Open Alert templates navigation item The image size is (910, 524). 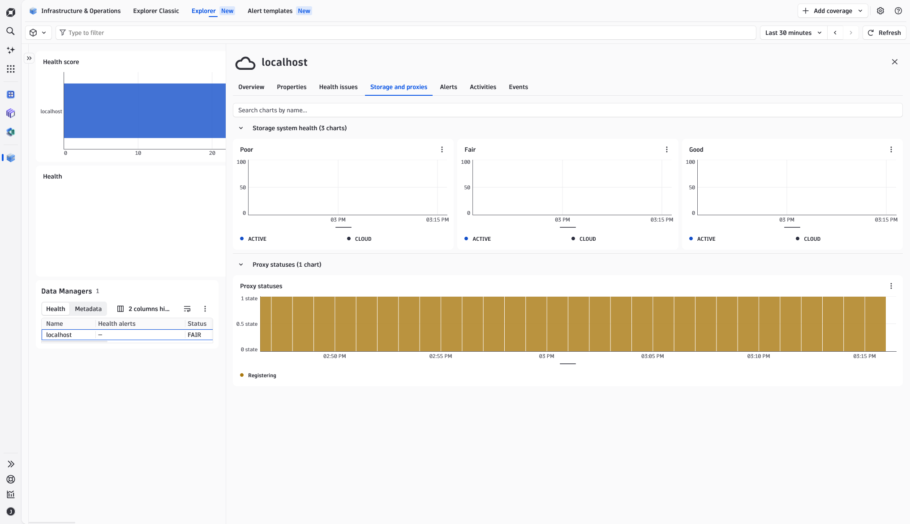point(279,11)
